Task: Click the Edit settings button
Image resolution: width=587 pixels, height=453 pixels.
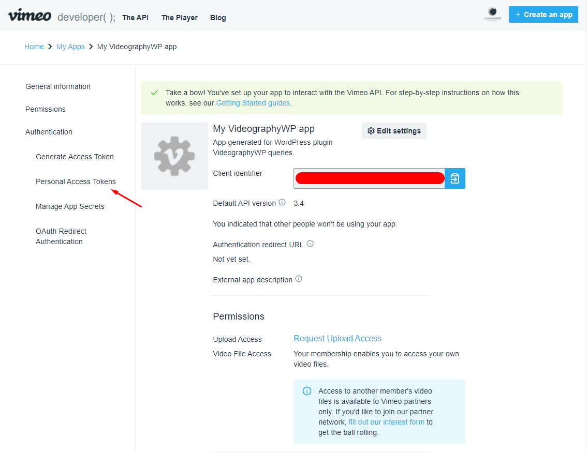Action: tap(394, 131)
